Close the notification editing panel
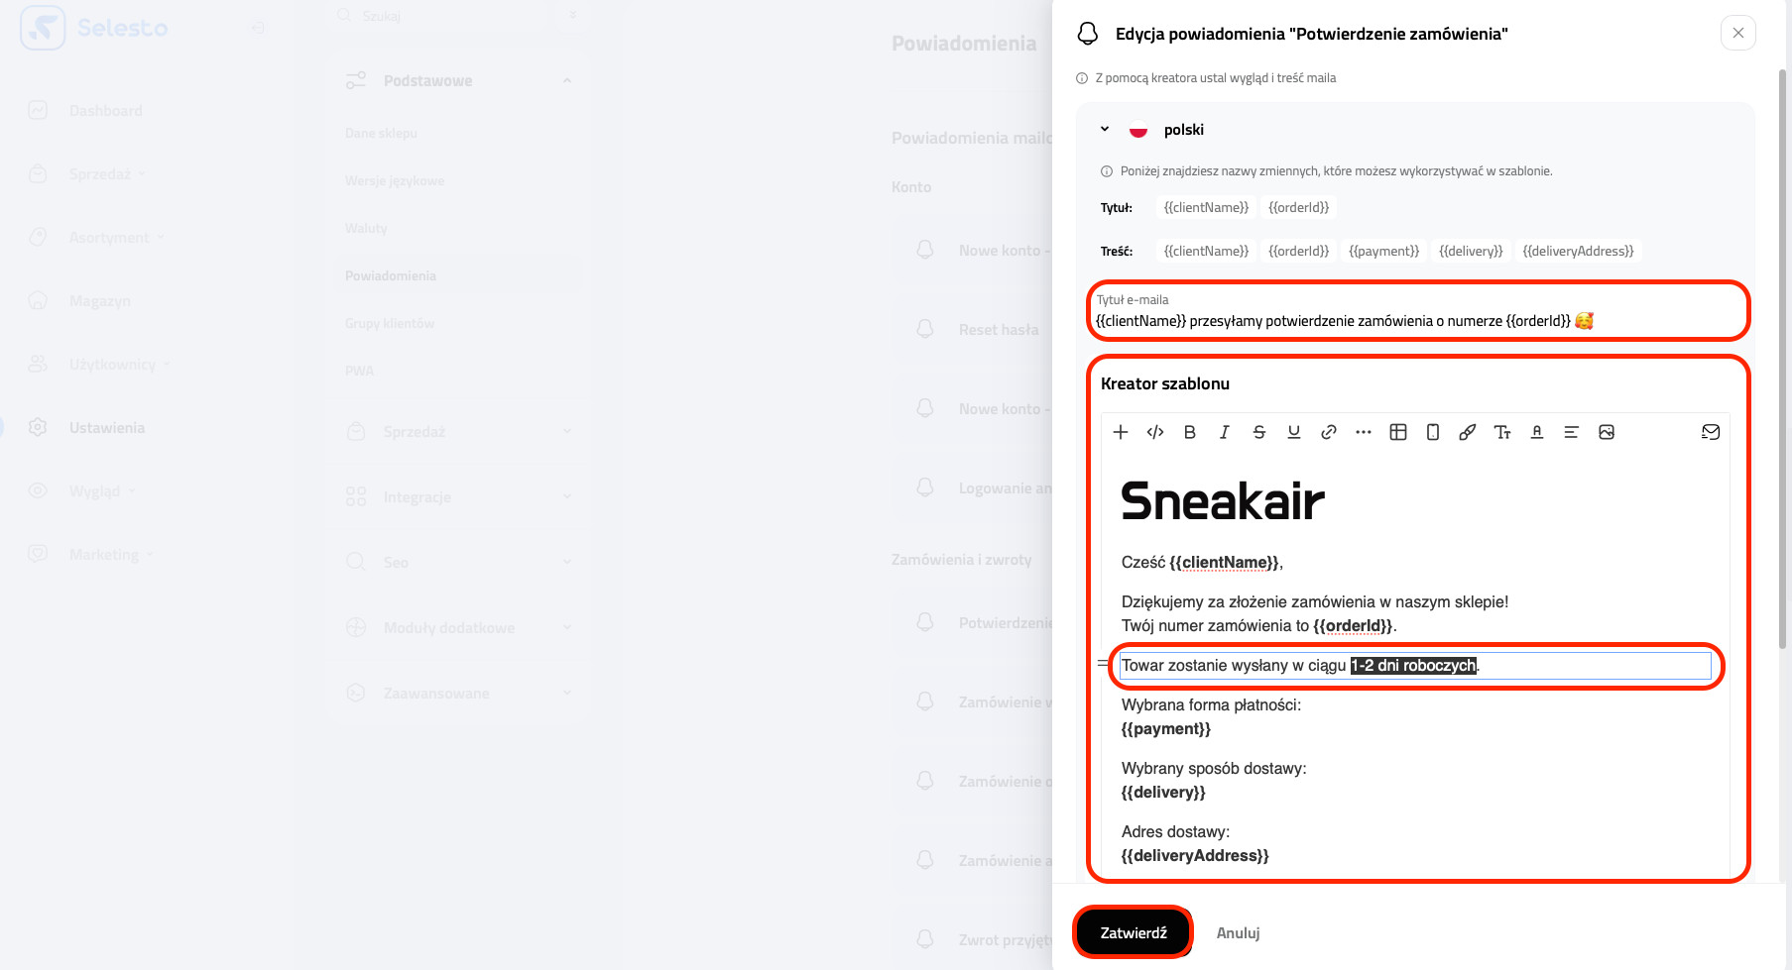 tap(1737, 33)
